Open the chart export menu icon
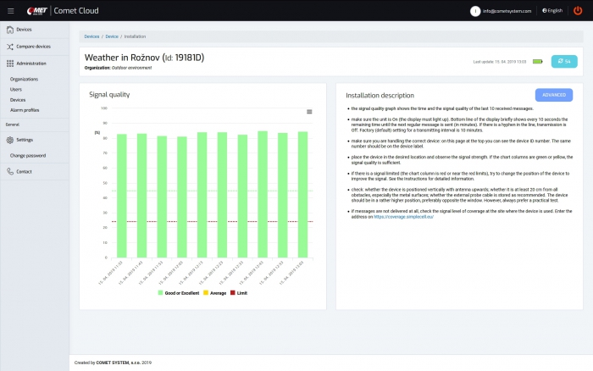This screenshot has height=371, width=593. pos(309,112)
